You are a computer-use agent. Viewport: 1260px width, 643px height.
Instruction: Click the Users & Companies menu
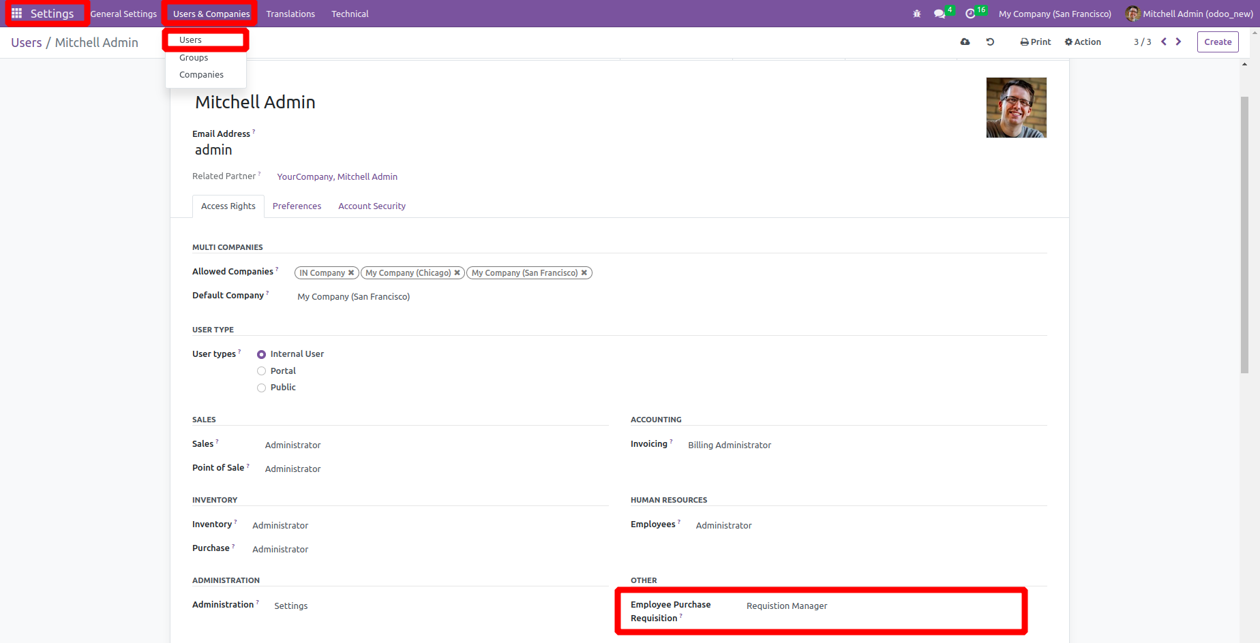211,14
